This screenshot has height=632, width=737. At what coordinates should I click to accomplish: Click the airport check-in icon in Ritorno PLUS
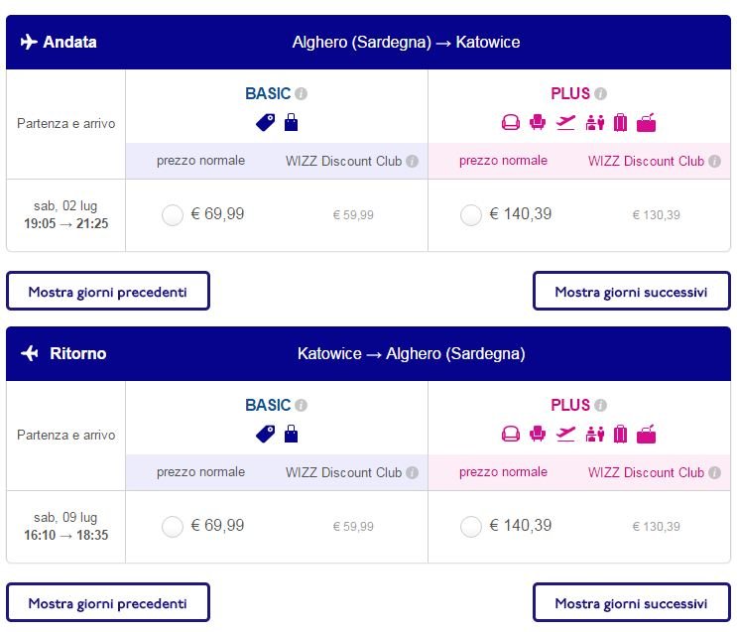pos(594,434)
